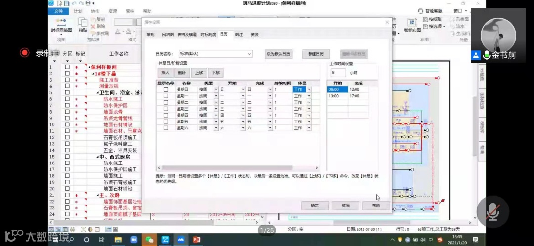This screenshot has height=246, width=534.
Task: Click the 形象图 icon in ribbon
Action: pyautogui.click(x=452, y=19)
